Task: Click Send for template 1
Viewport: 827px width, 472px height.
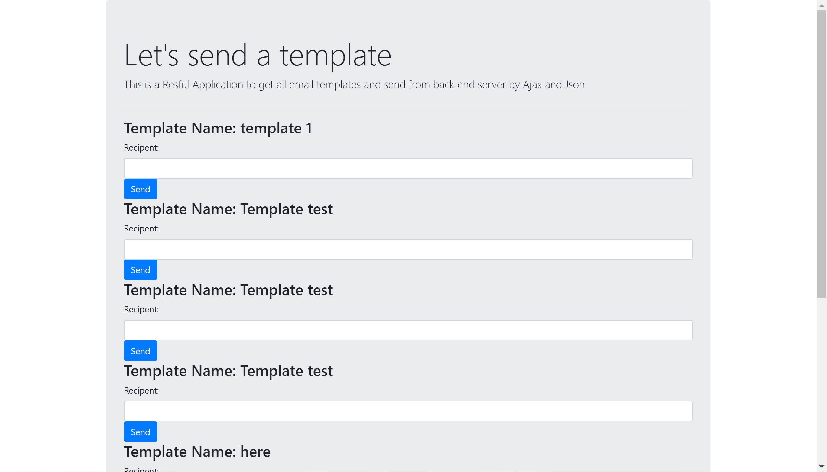Action: click(x=140, y=189)
